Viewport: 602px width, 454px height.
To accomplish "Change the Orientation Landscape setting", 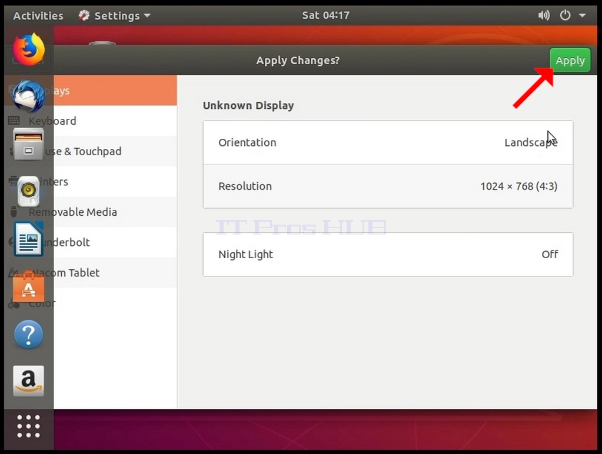I will point(388,143).
